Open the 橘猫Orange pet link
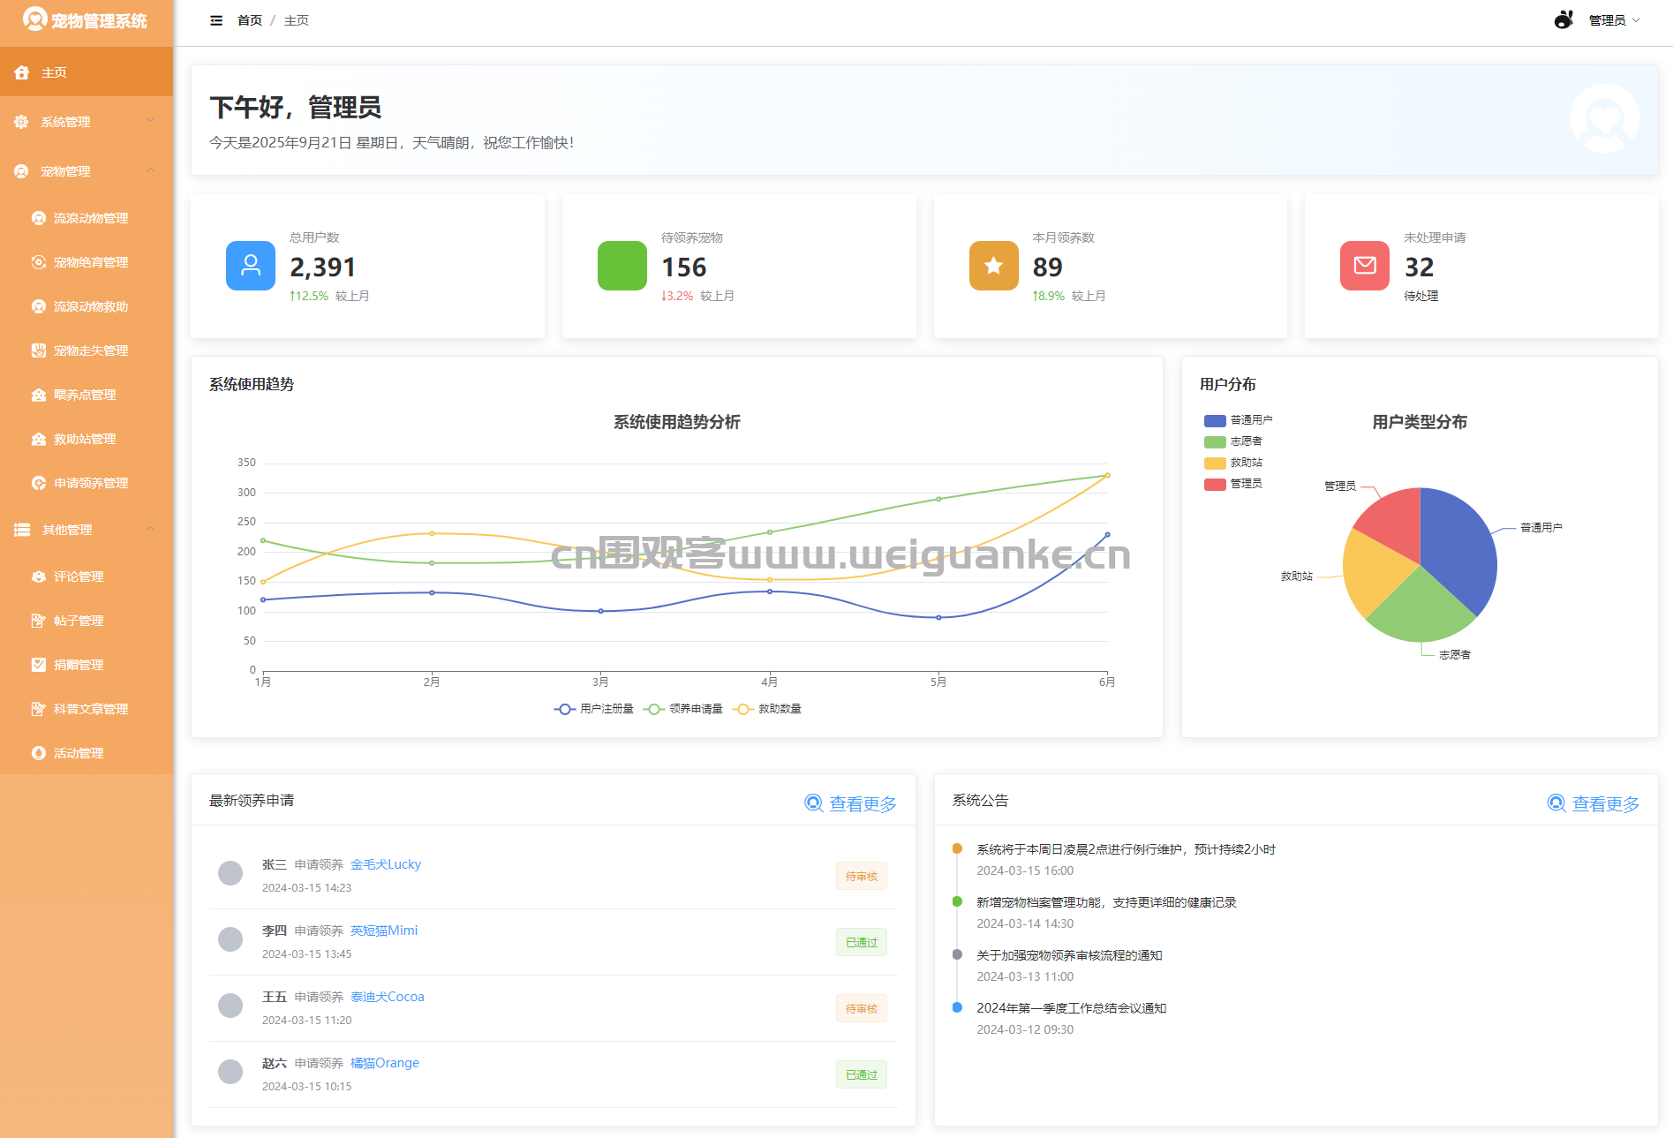1673x1138 pixels. click(x=385, y=1063)
